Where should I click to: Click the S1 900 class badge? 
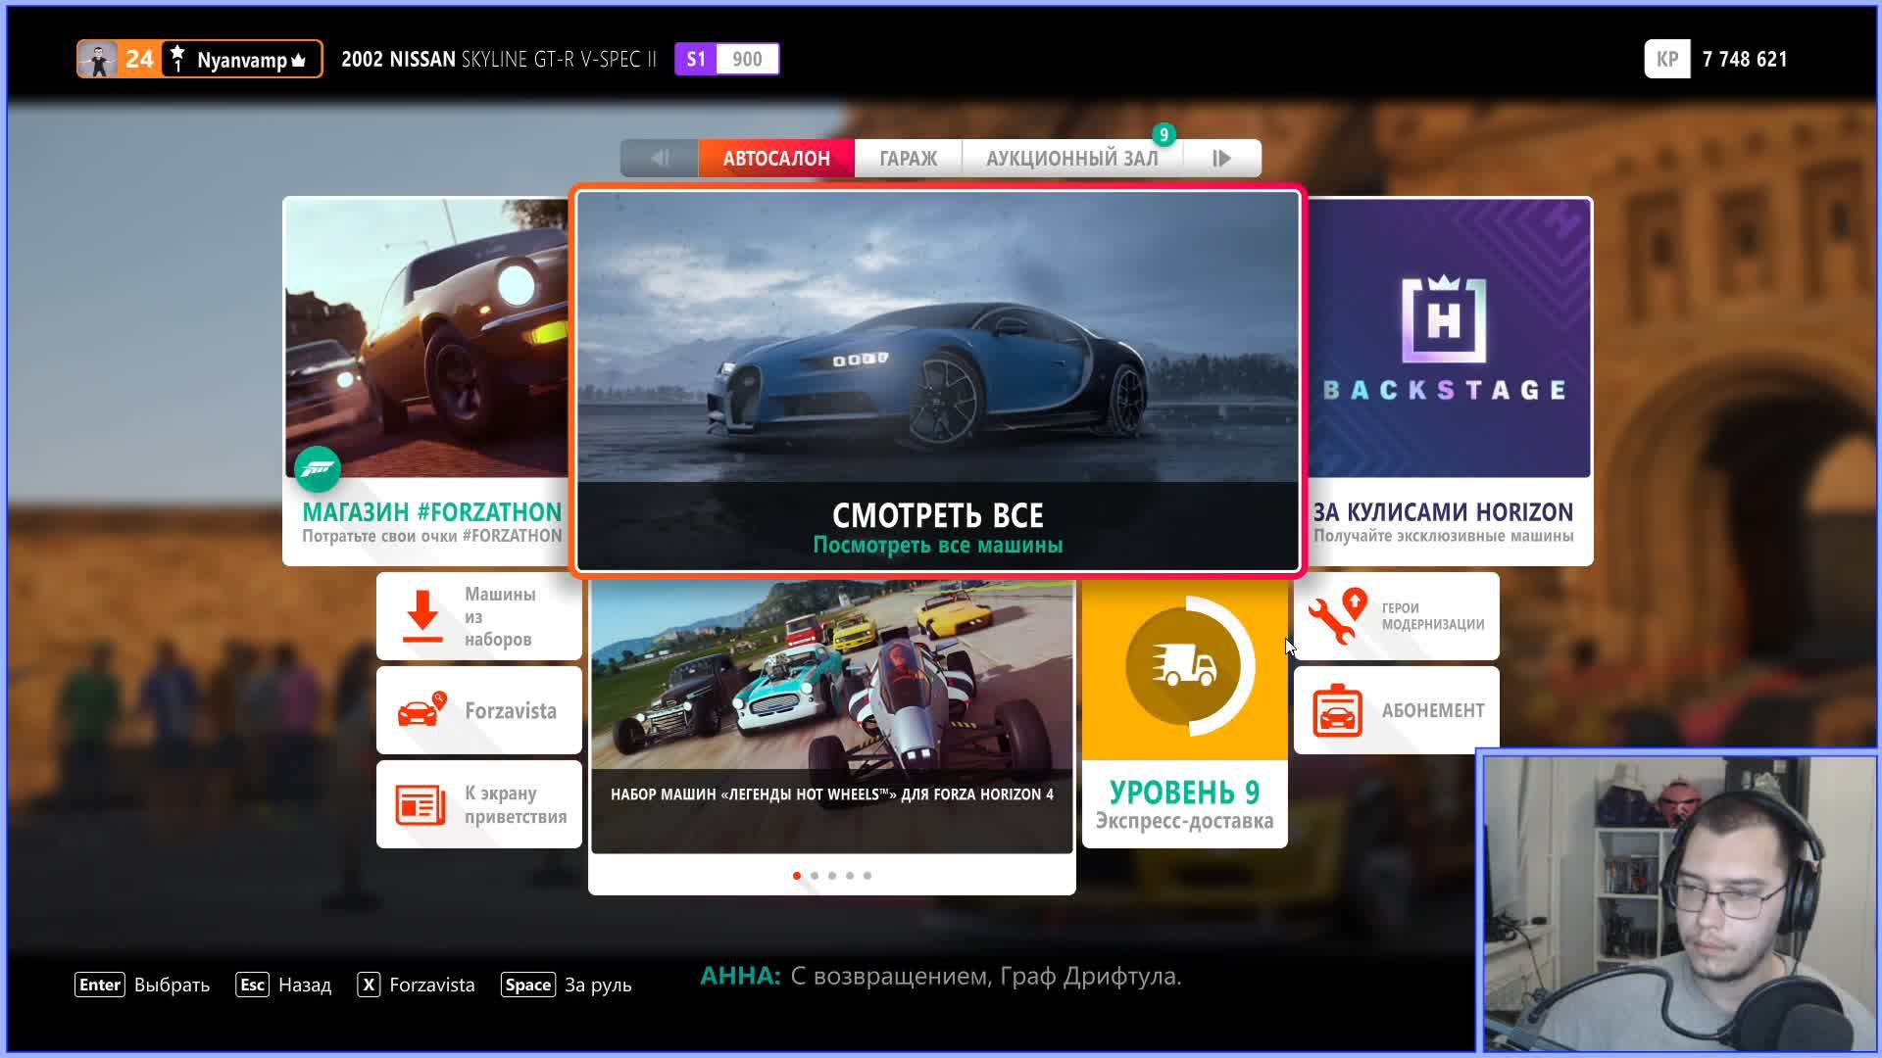(726, 59)
